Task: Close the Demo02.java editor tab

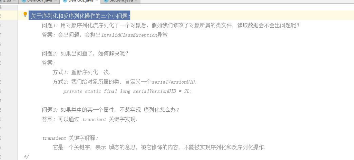Action: 97,1
